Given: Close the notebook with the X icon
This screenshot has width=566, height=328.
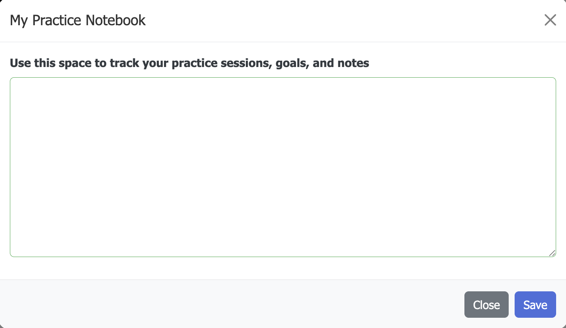Looking at the screenshot, I should (x=550, y=20).
